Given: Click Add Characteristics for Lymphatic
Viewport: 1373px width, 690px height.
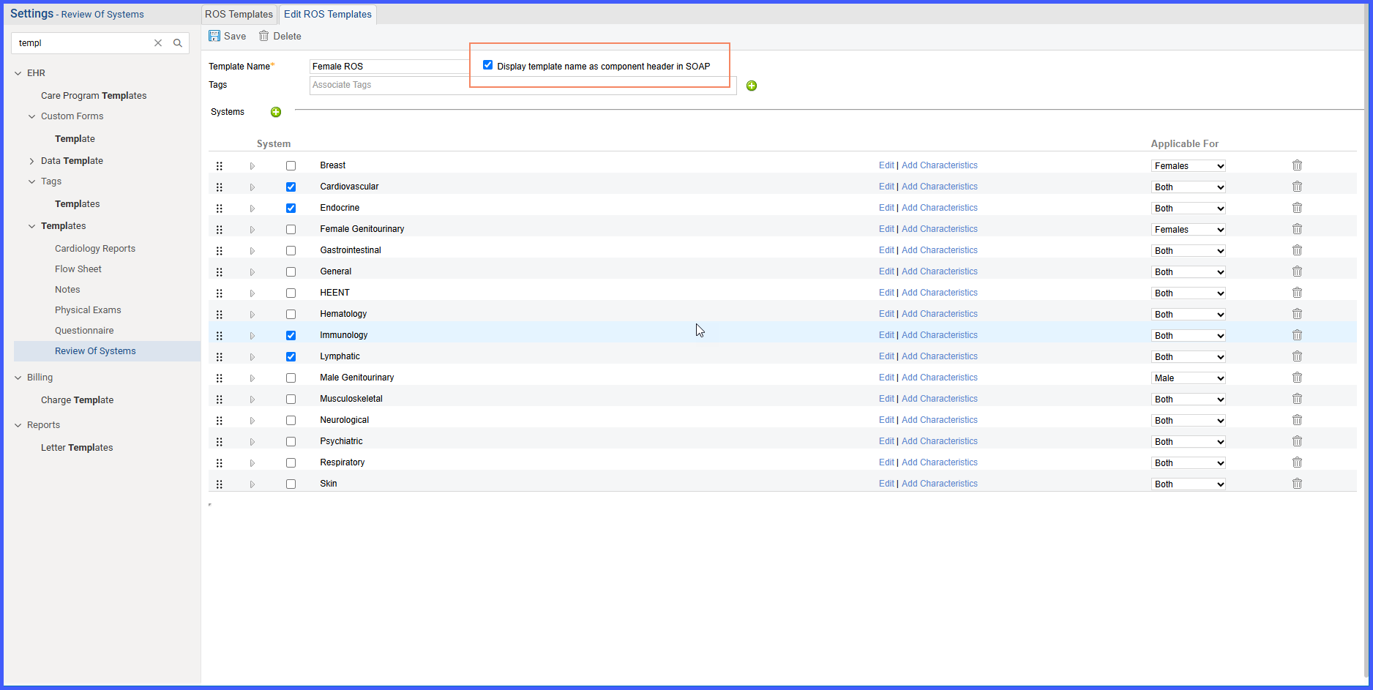Looking at the screenshot, I should (940, 356).
